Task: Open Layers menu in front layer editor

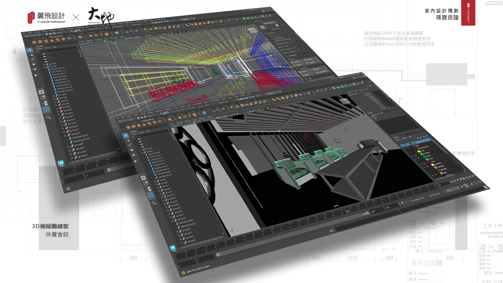Action: click(397, 140)
